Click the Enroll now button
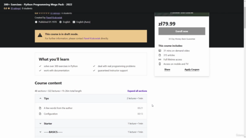 (182, 31)
